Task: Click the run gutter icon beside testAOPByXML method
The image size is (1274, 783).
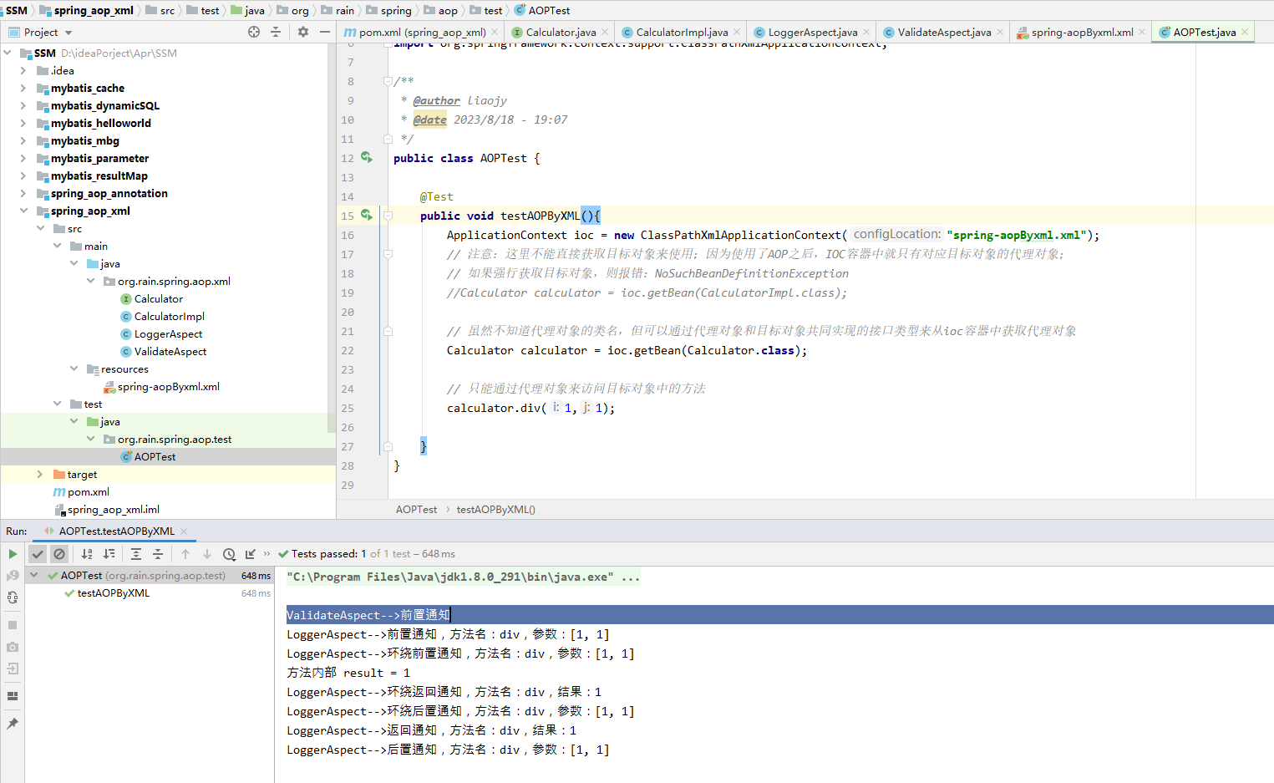Action: (x=366, y=215)
